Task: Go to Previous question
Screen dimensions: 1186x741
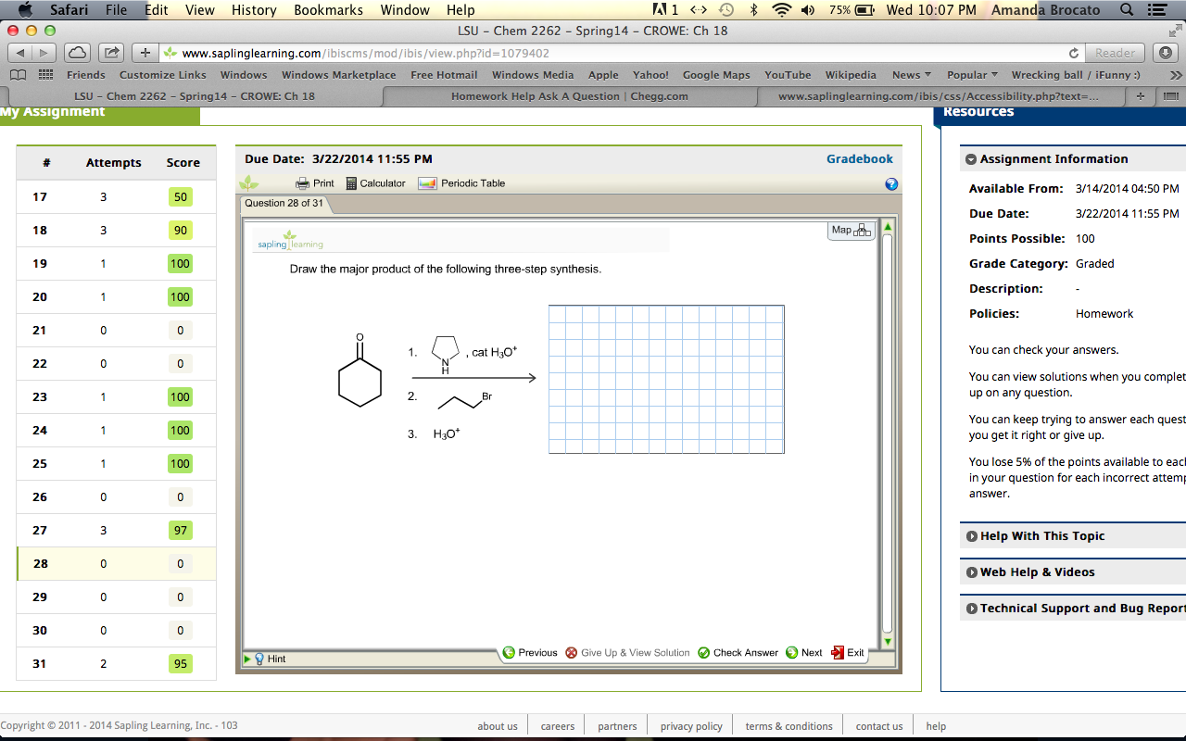Action: pyautogui.click(x=530, y=653)
